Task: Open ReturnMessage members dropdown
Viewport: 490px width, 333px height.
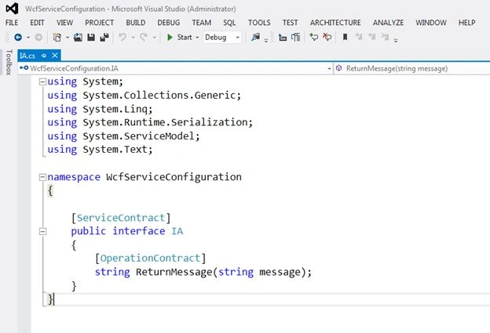Action: [x=412, y=68]
